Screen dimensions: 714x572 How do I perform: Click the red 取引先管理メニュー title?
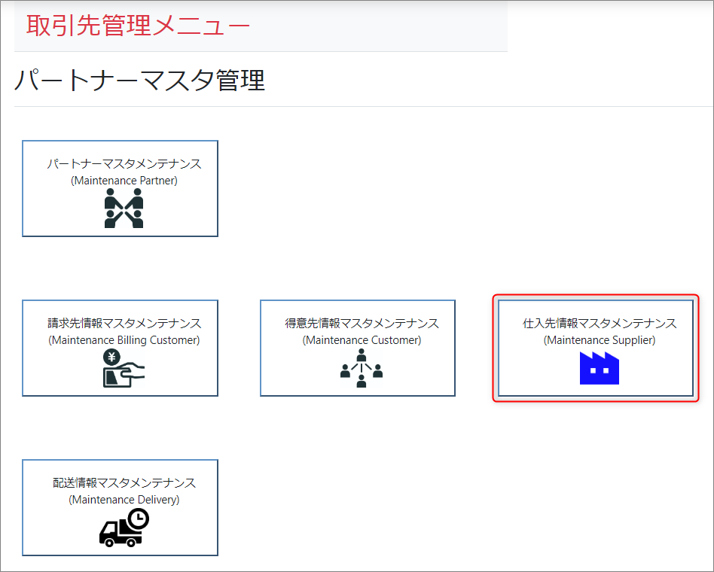click(137, 26)
